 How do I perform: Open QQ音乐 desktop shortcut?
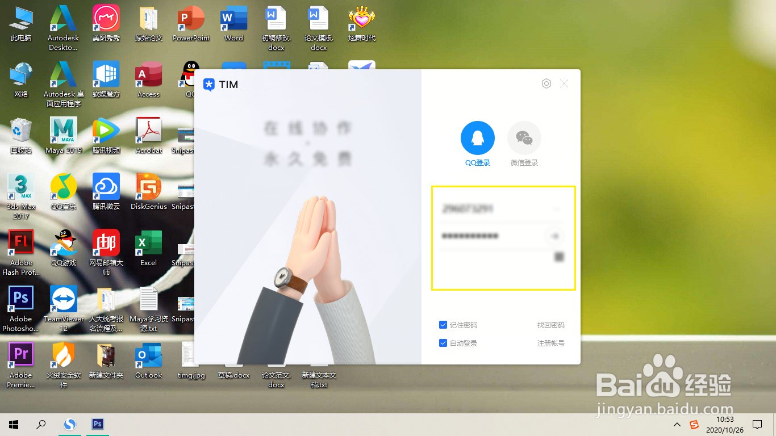[64, 192]
